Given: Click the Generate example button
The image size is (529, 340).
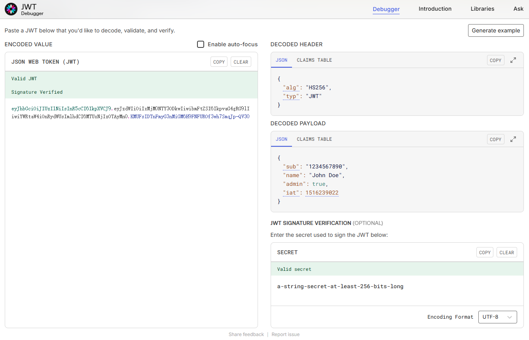Looking at the screenshot, I should [496, 30].
